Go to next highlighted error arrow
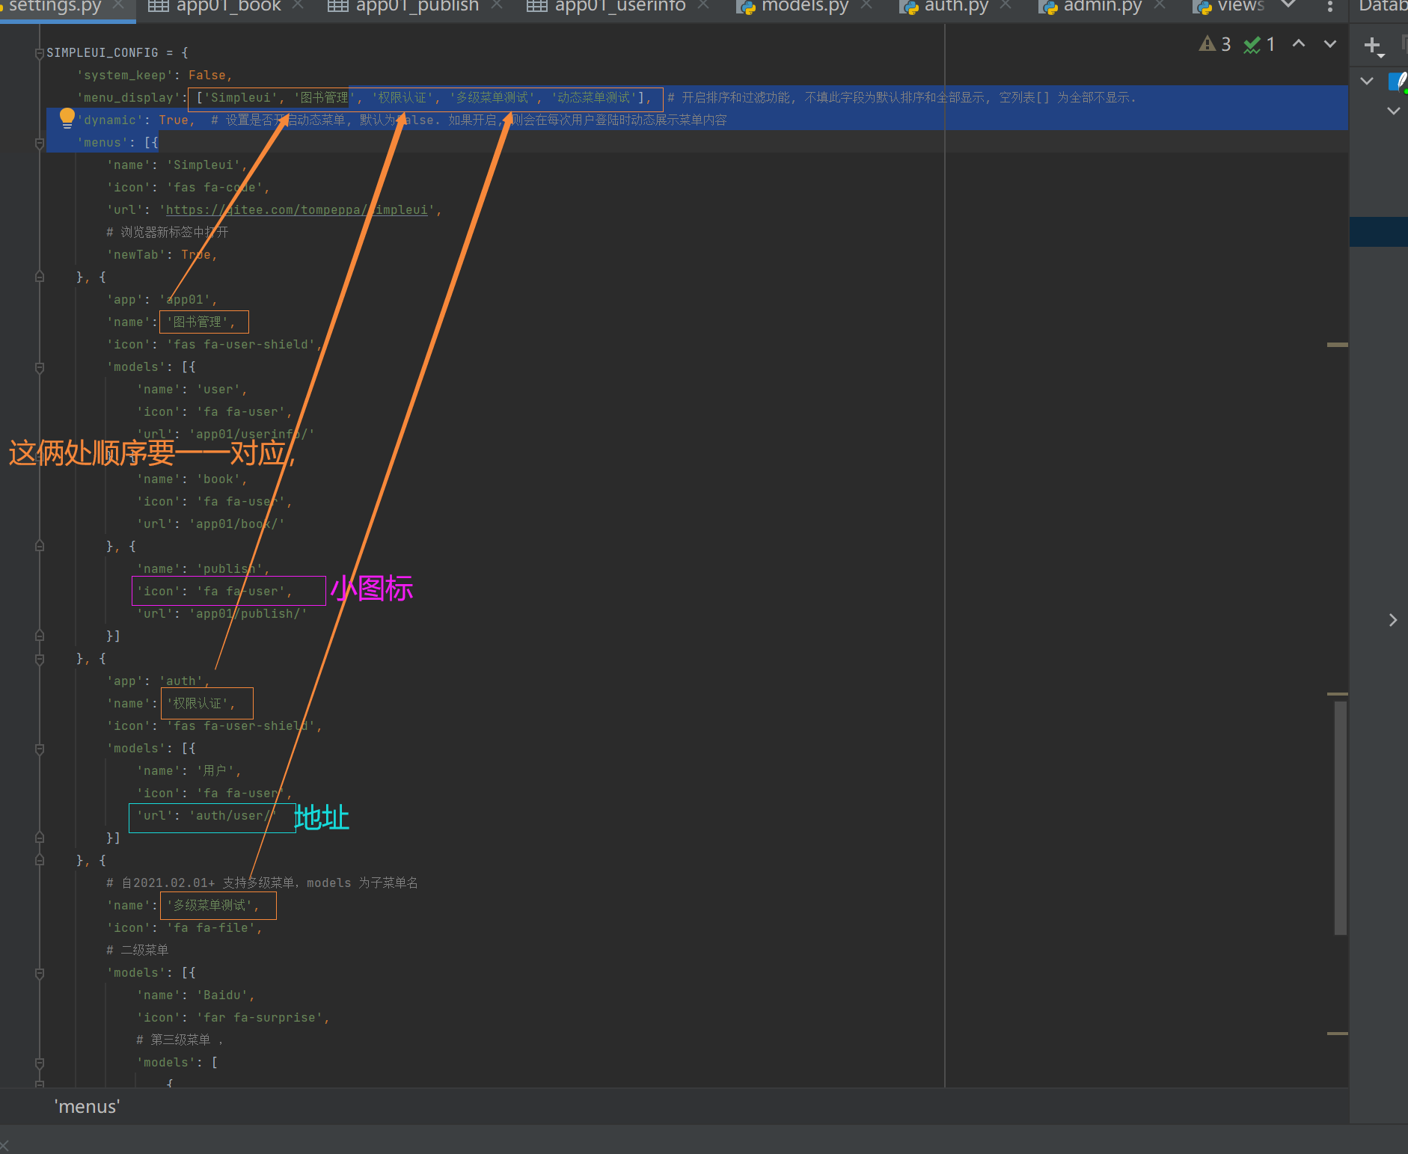 click(x=1330, y=43)
